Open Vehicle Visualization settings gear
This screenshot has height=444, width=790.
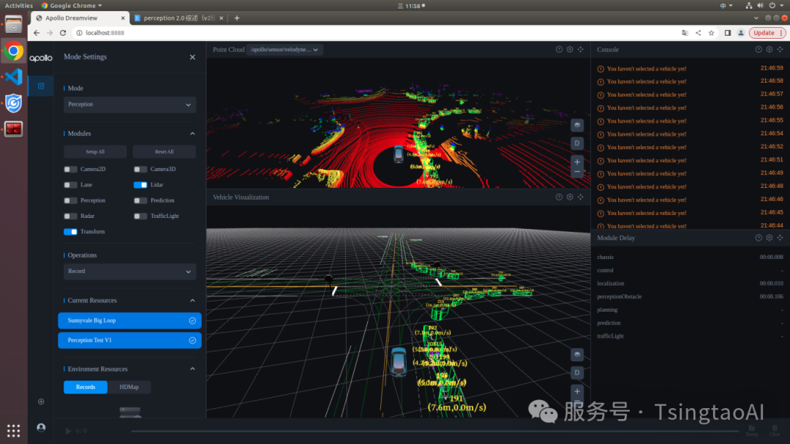[570, 197]
